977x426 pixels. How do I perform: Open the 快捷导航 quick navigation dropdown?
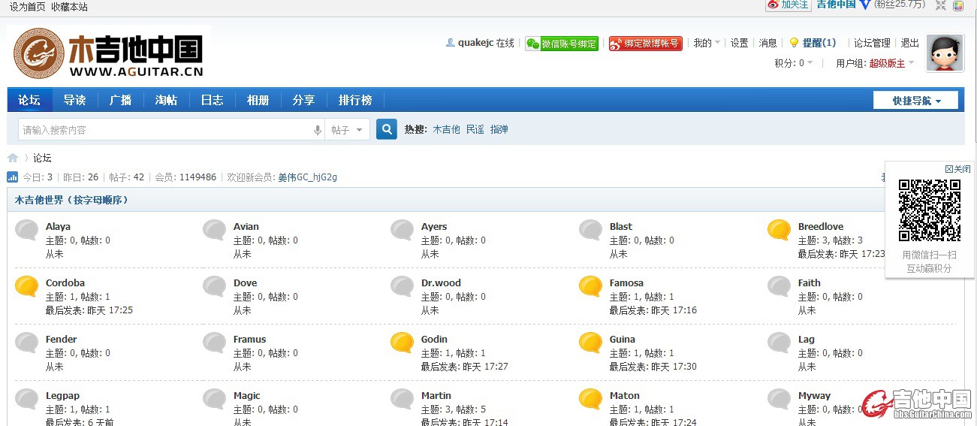pyautogui.click(x=915, y=101)
